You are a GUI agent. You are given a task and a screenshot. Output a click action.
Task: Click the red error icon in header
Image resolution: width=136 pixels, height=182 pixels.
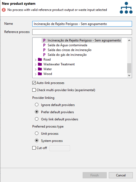[4, 10]
